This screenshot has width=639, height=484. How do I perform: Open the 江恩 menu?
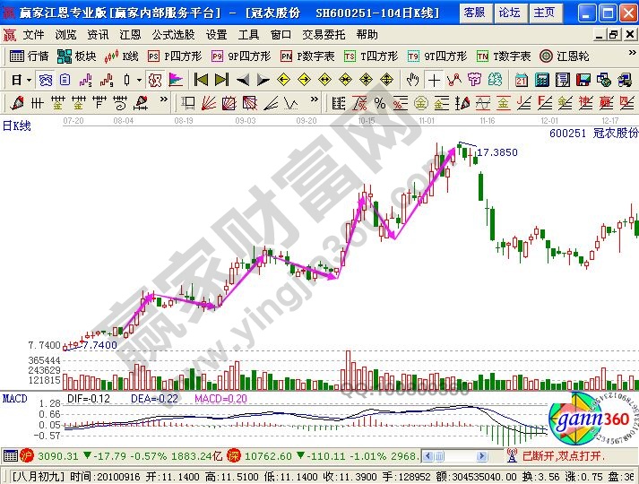pos(130,35)
